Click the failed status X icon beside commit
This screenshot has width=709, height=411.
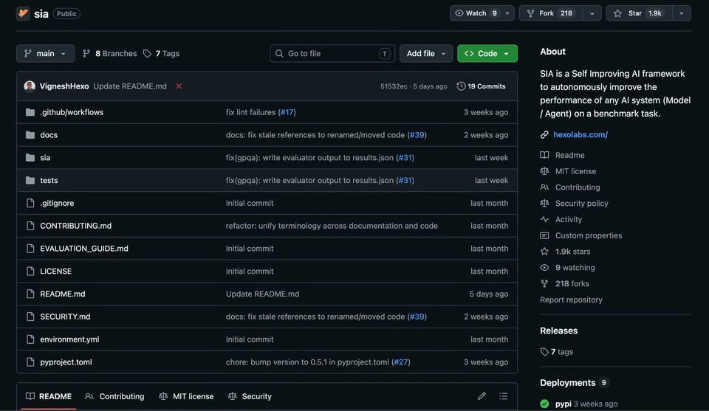[x=179, y=86]
